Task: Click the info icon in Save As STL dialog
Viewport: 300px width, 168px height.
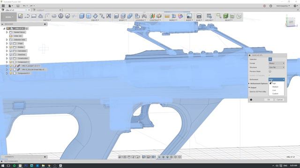Action: pyautogui.click(x=251, y=99)
